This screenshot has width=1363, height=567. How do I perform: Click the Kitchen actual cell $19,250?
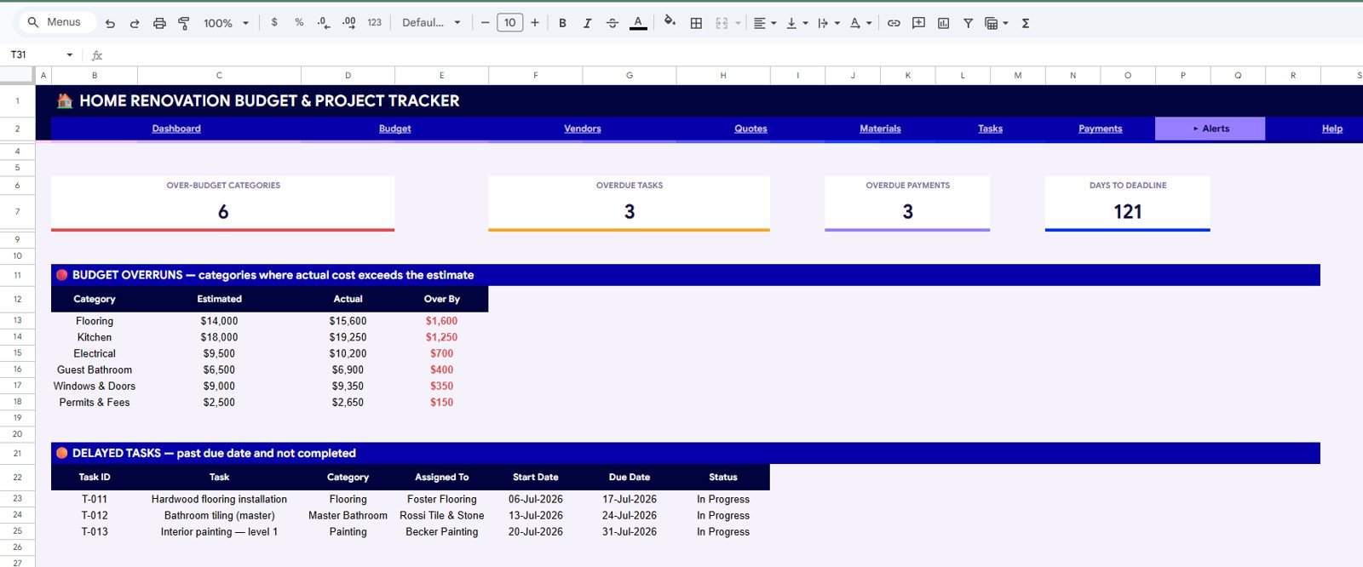click(x=348, y=337)
